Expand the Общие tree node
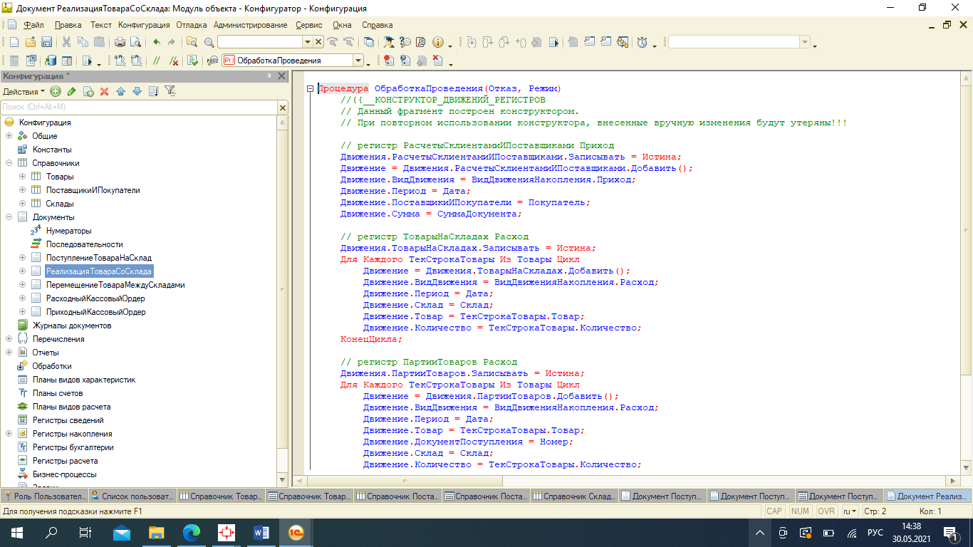 point(9,136)
